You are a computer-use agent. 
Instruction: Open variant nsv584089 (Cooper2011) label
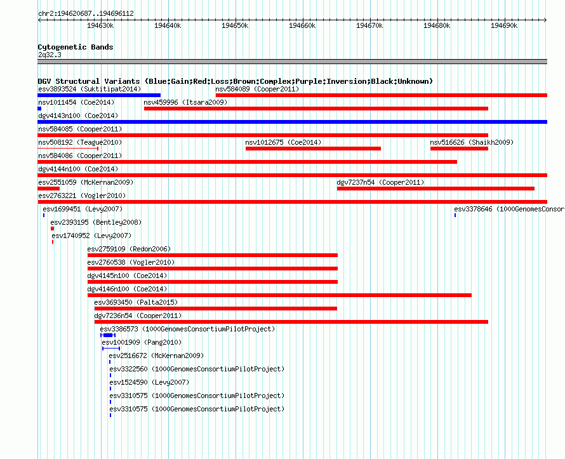(x=257, y=89)
